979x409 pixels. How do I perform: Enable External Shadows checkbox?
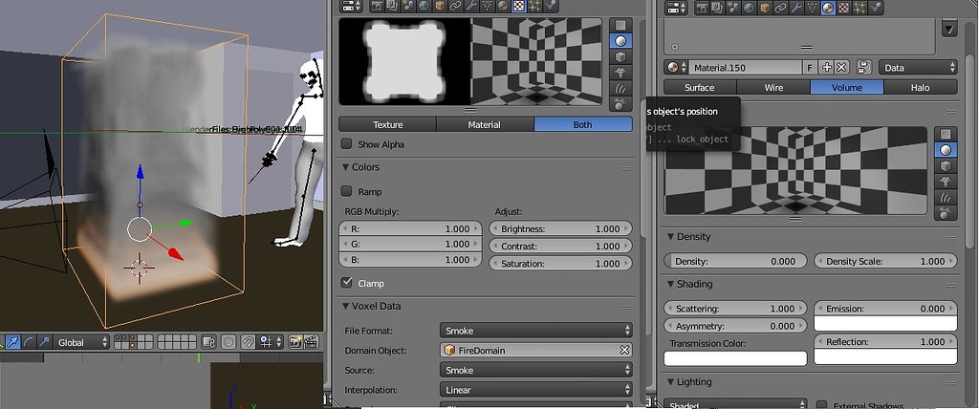pos(822,405)
